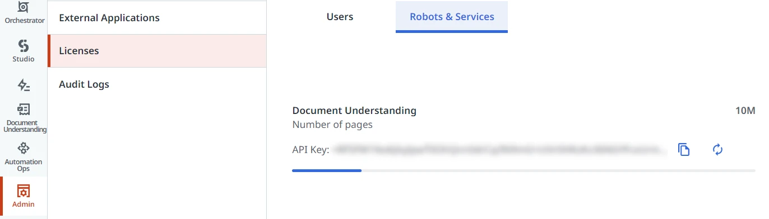Select the Robots & Services tab
This screenshot has height=219, width=769.
(452, 17)
